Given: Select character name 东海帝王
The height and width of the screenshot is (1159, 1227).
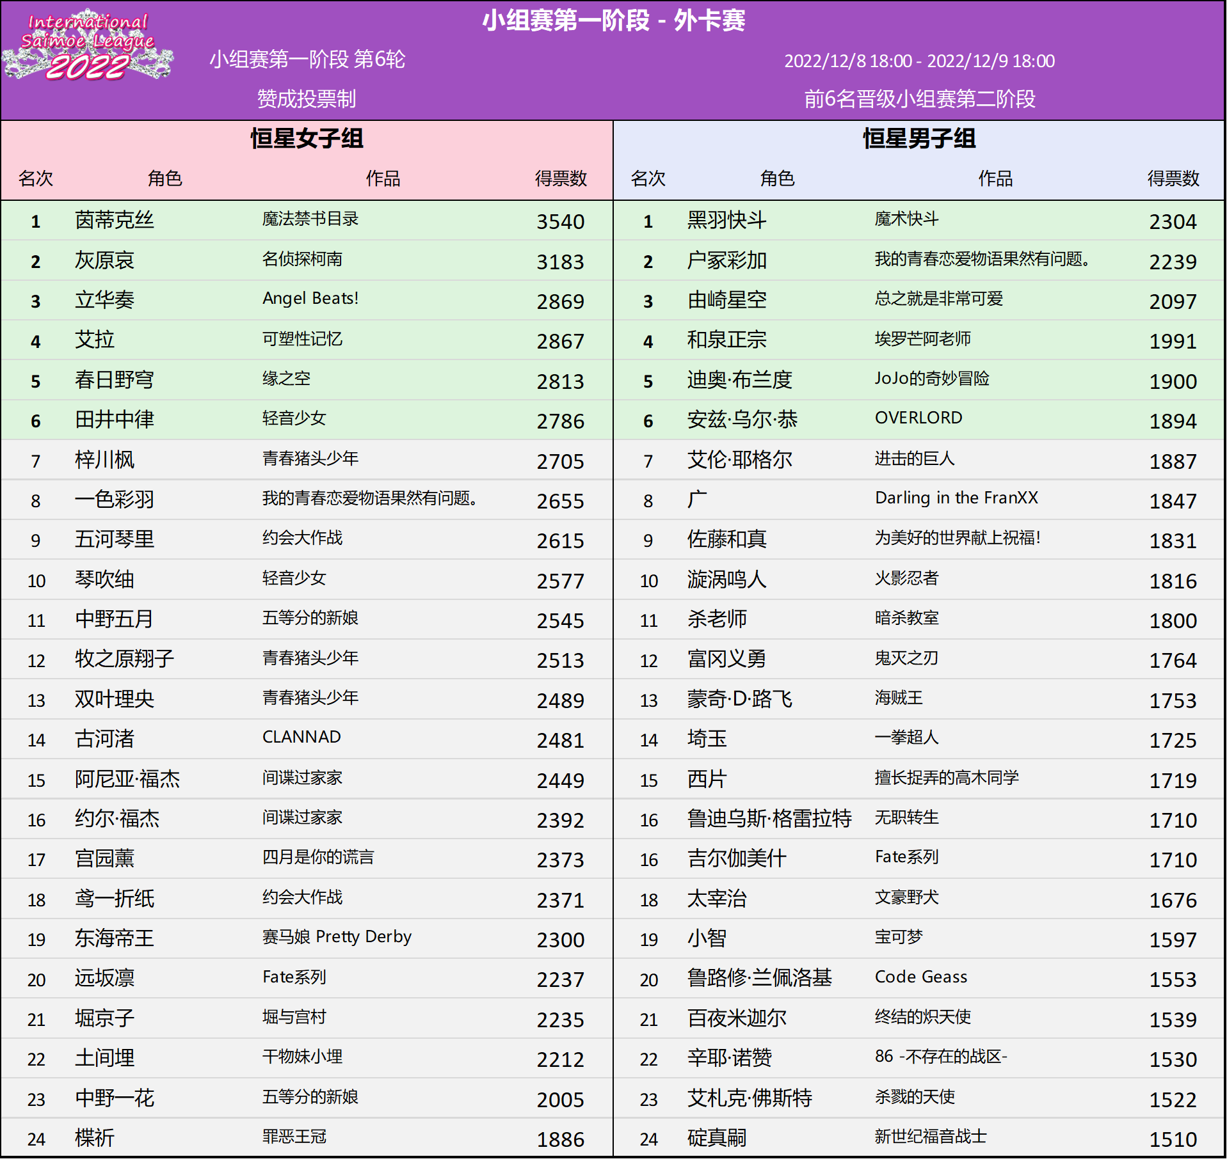Looking at the screenshot, I should tap(115, 939).
